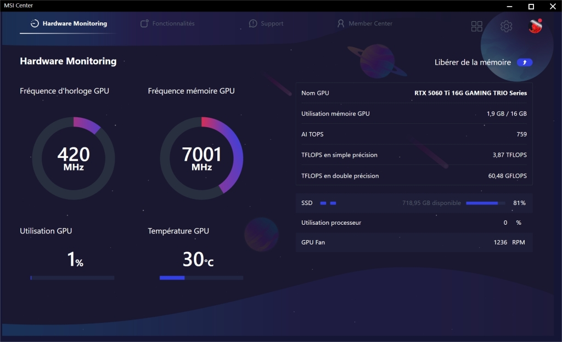
Task: Click the Member Center person icon
Action: click(341, 24)
